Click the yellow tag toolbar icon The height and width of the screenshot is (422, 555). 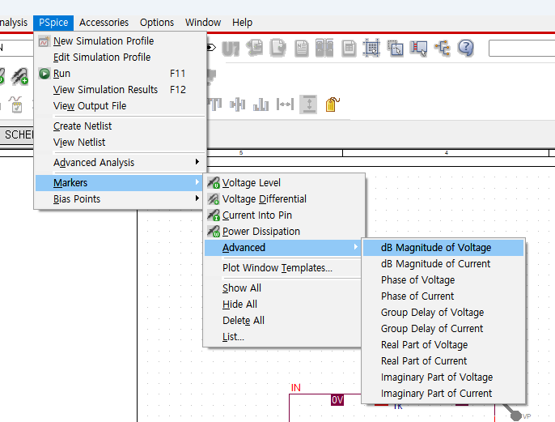pyautogui.click(x=332, y=104)
